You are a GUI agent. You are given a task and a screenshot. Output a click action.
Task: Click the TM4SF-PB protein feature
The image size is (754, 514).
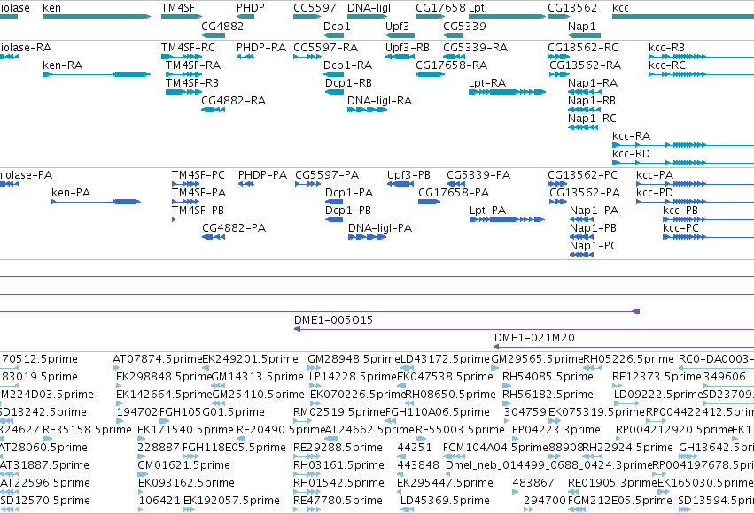(x=174, y=219)
